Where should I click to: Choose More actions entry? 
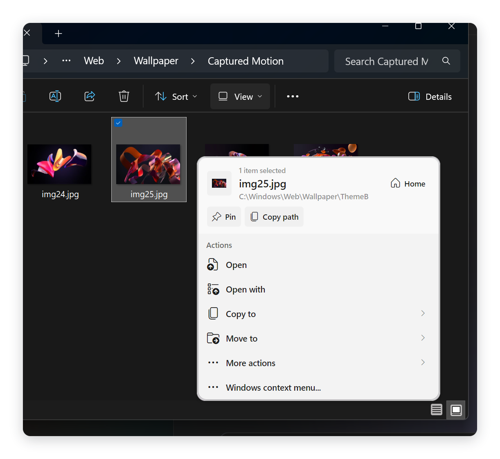pos(318,363)
